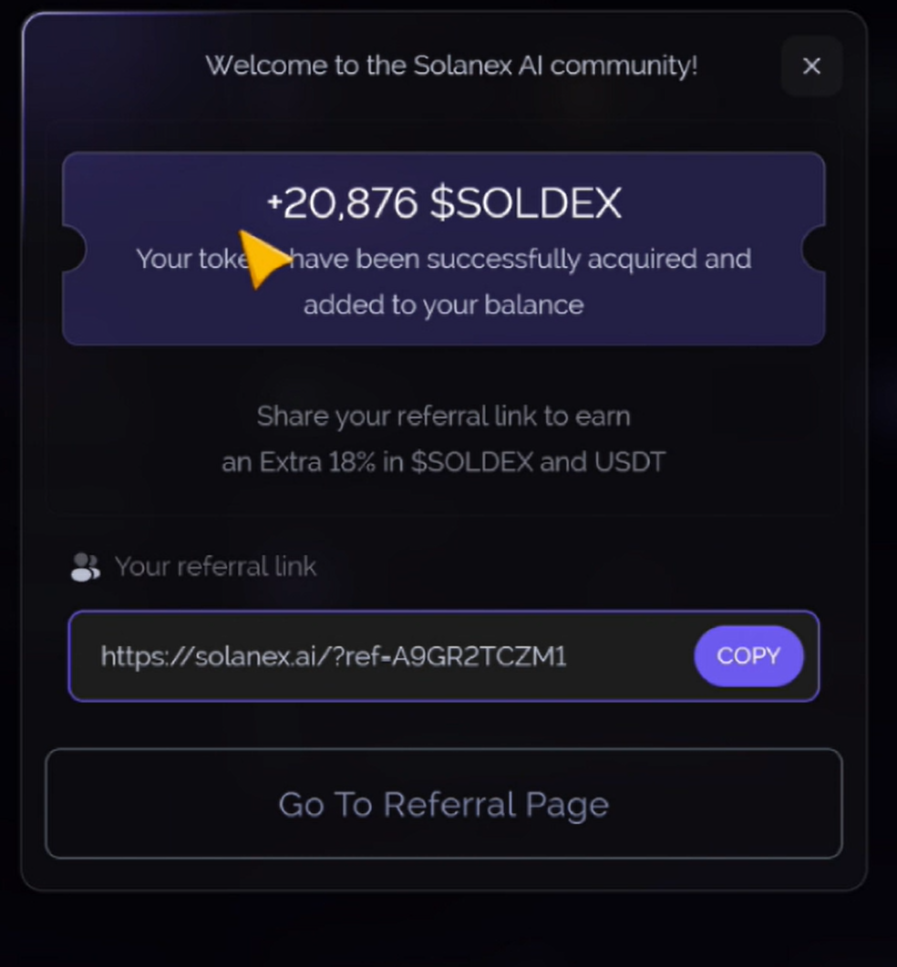Screen dimensions: 897x967
Task: Click the "added to your balance" line
Action: [x=443, y=304]
